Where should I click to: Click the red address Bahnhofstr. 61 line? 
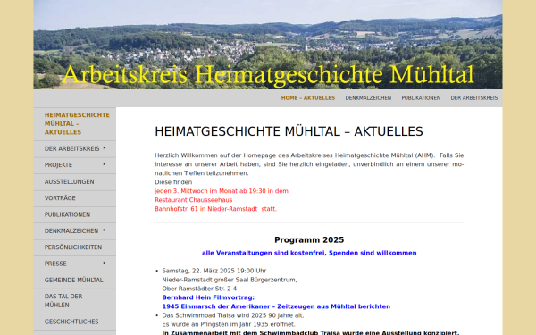(x=215, y=209)
